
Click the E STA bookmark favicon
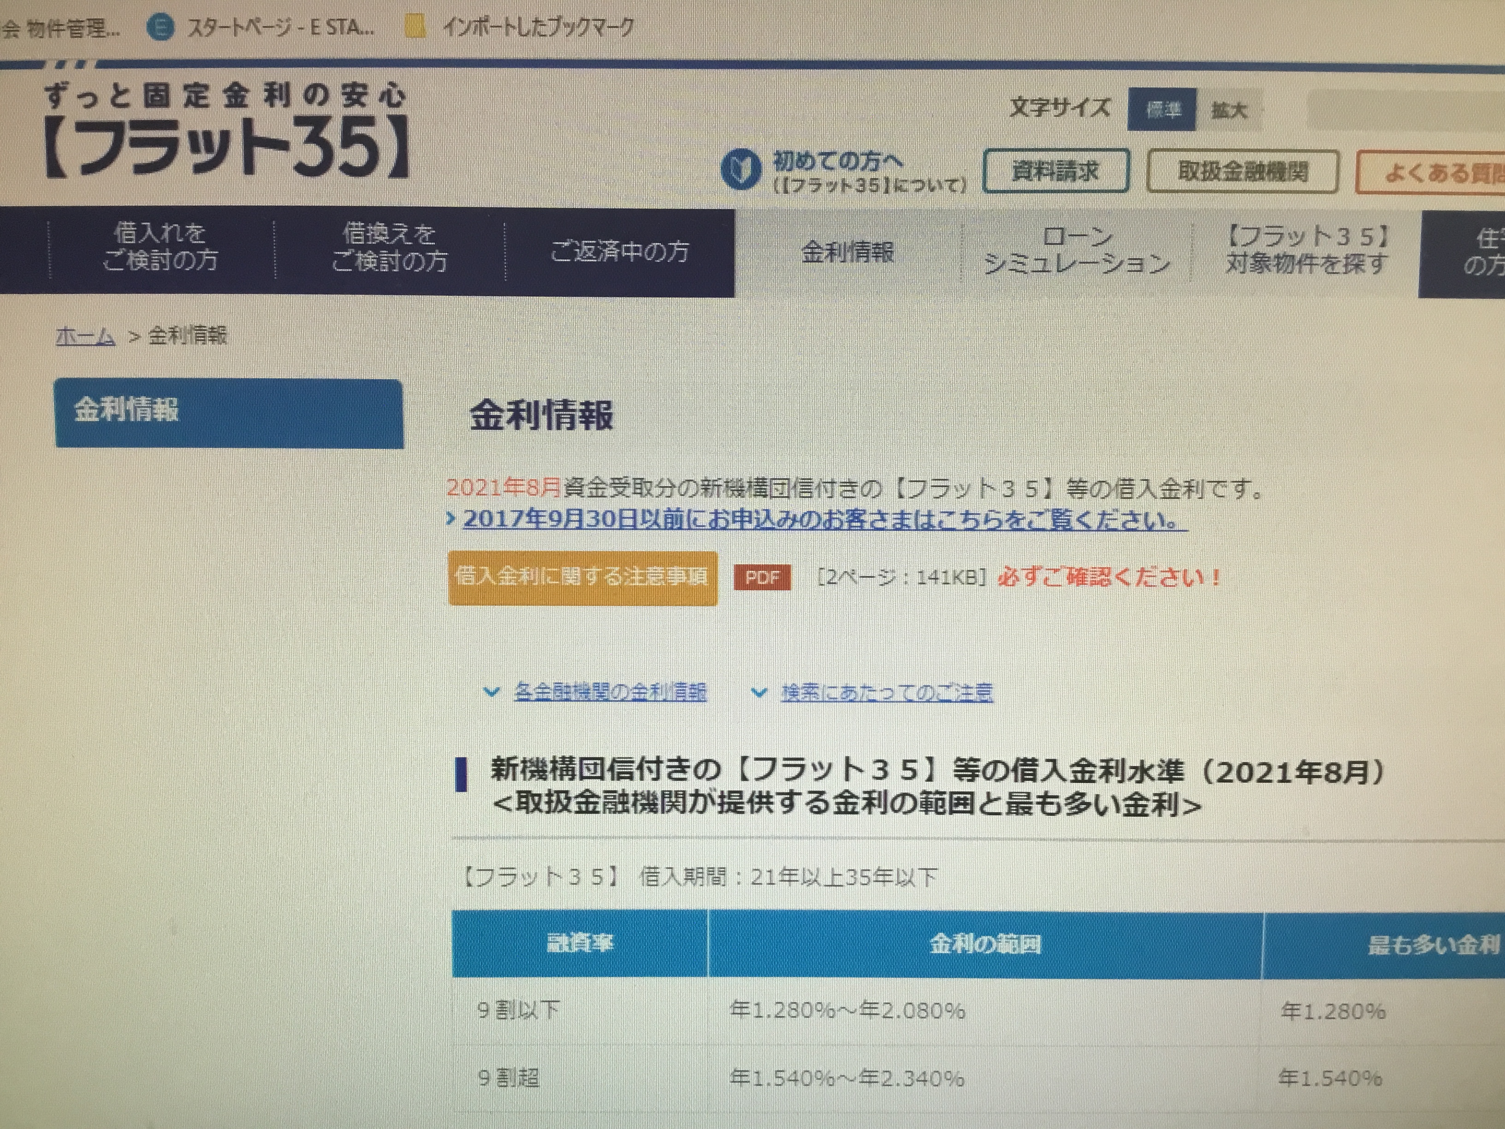coord(160,28)
